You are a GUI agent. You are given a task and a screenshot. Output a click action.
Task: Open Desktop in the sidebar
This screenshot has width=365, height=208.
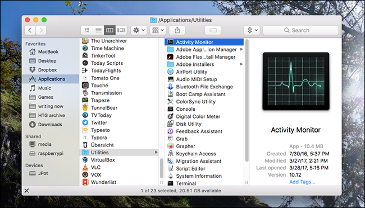tap(47, 61)
